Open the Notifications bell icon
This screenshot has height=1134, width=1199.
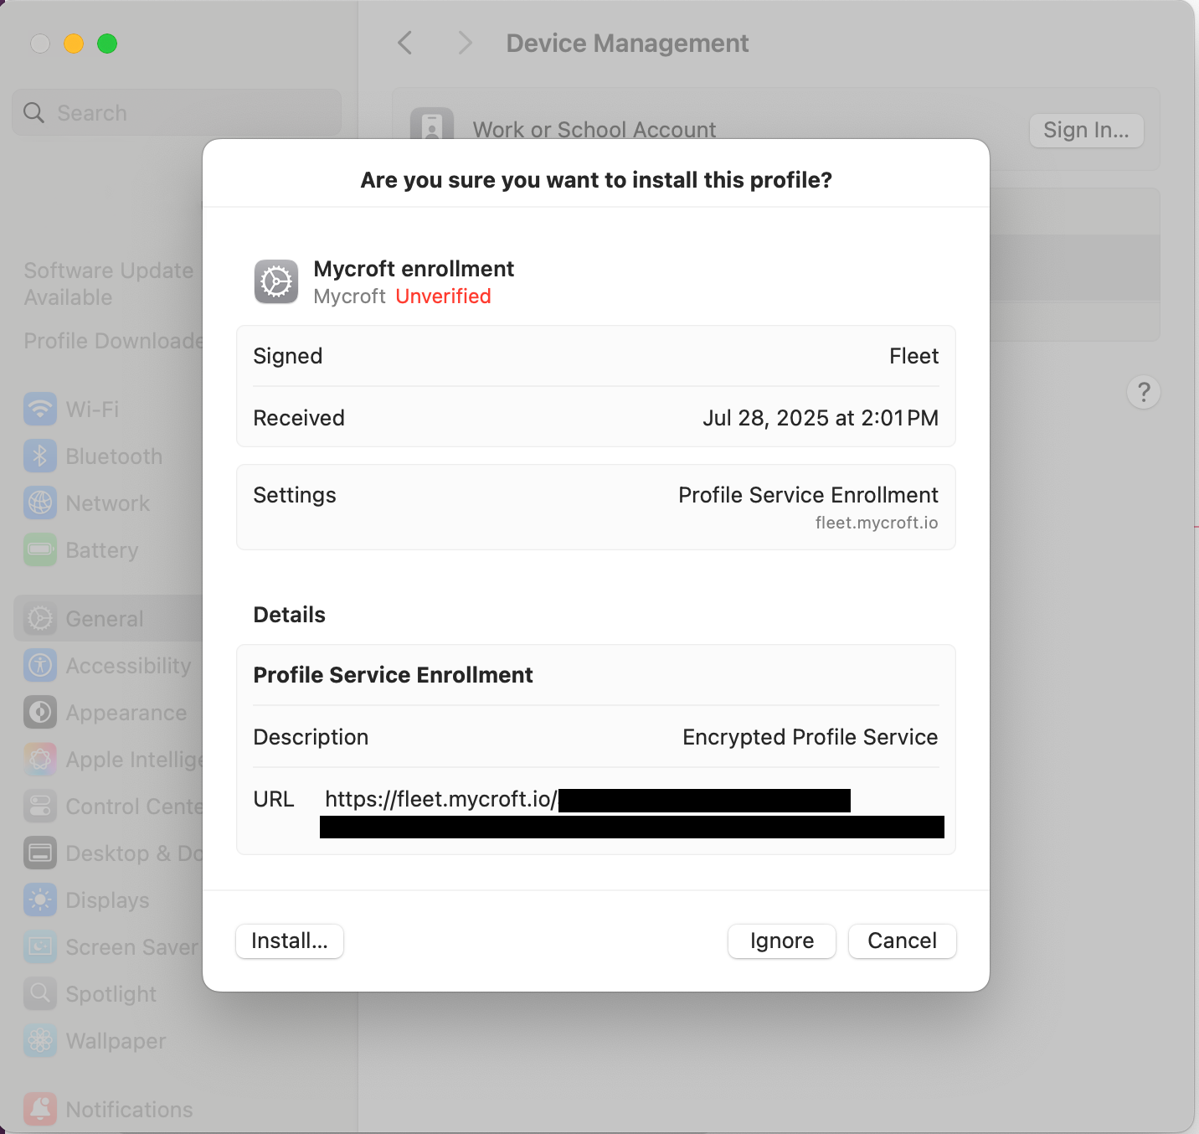pyautogui.click(x=40, y=1110)
